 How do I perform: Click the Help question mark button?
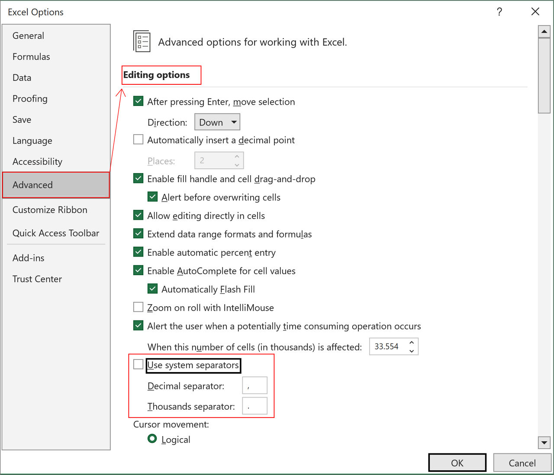click(499, 12)
